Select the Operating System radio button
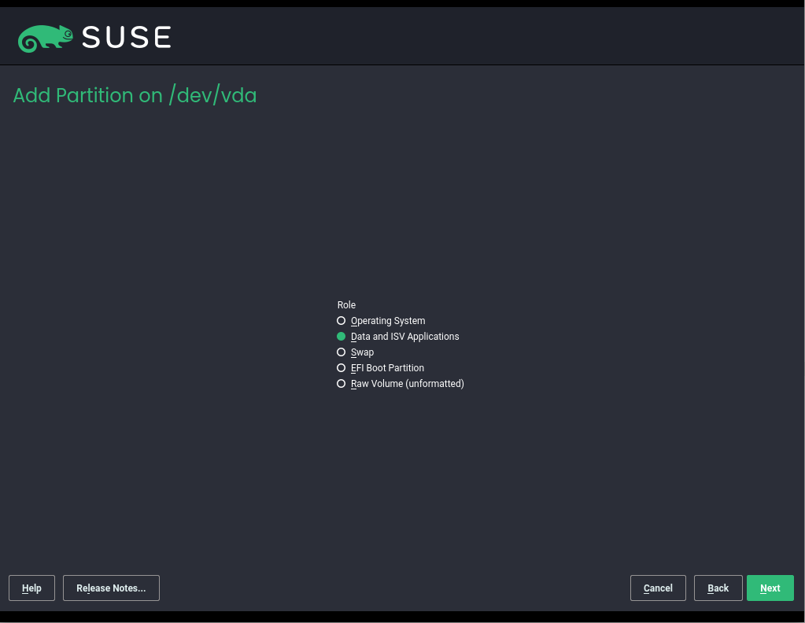805x623 pixels. click(x=341, y=321)
